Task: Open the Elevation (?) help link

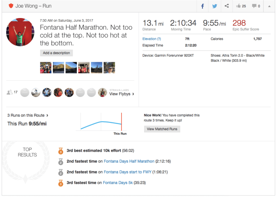Action: pyautogui.click(x=152, y=39)
